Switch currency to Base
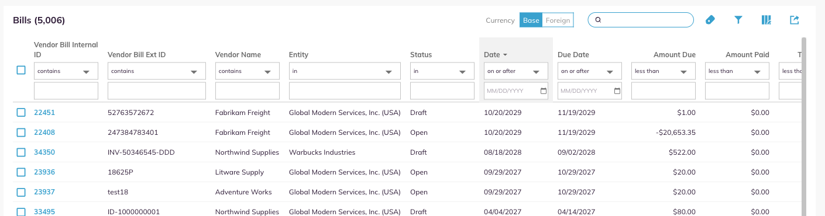825x216 pixels. point(531,20)
